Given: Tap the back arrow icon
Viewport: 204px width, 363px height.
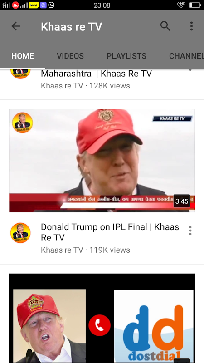Looking at the screenshot, I should (x=16, y=26).
